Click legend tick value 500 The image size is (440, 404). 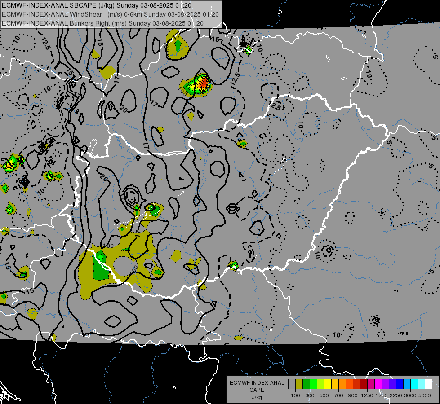coord(324,395)
